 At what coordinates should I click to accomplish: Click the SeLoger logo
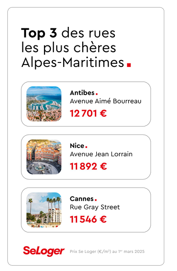[x=44, y=251]
